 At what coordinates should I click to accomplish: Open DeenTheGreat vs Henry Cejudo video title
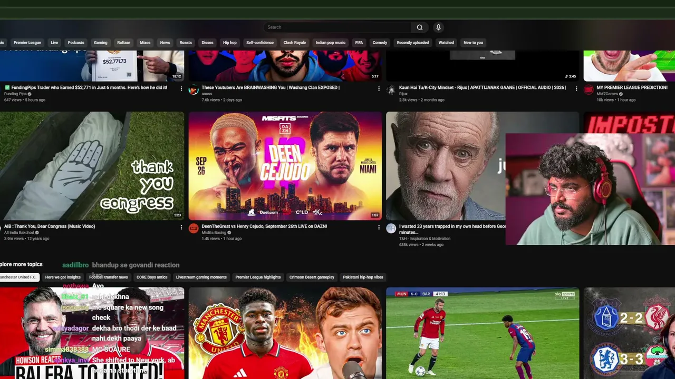pos(264,226)
